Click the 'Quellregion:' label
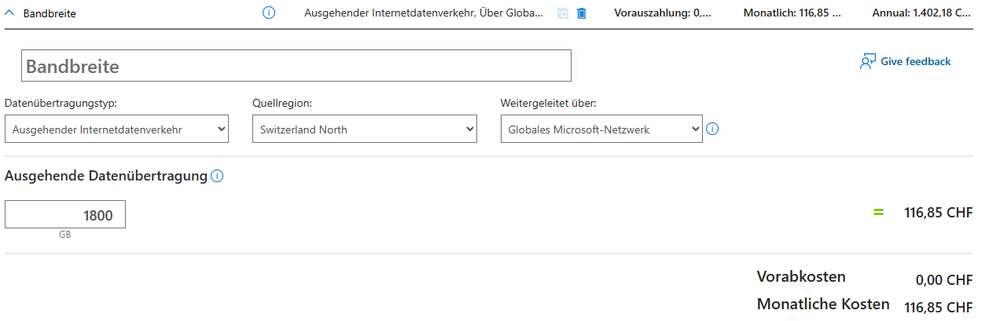The width and height of the screenshot is (989, 321). click(x=282, y=103)
